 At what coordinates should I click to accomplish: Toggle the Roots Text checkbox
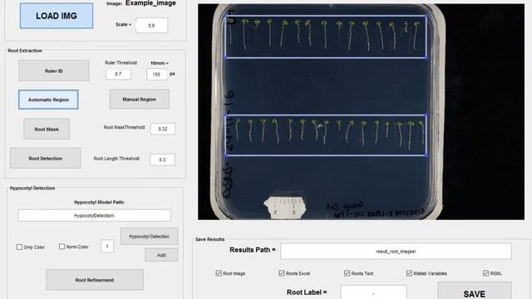(x=347, y=273)
